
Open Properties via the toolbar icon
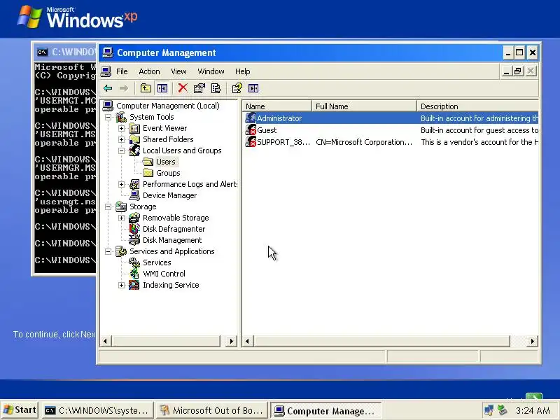pyautogui.click(x=199, y=88)
